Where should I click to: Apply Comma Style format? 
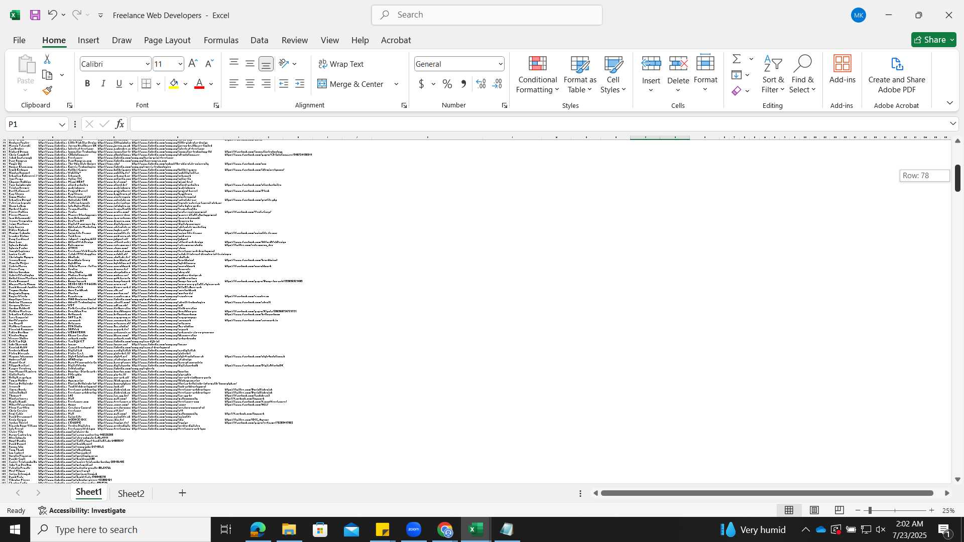pyautogui.click(x=463, y=84)
